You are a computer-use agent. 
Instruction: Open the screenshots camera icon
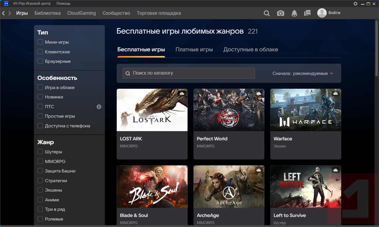(280, 13)
